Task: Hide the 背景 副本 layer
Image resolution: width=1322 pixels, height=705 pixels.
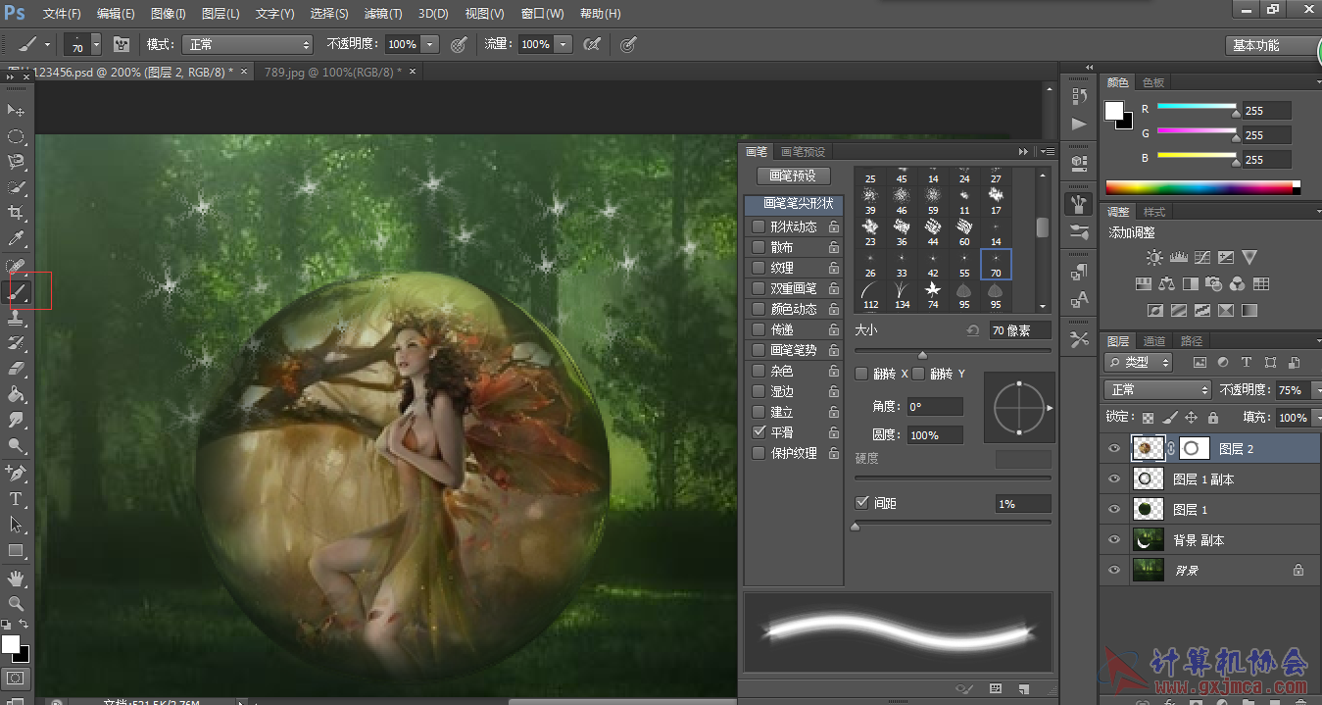Action: [x=1113, y=540]
